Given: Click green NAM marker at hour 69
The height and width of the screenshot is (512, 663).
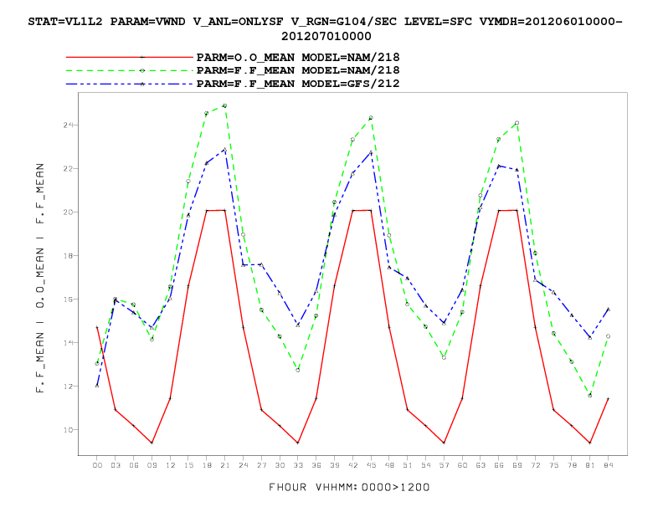Looking at the screenshot, I should (x=517, y=123).
